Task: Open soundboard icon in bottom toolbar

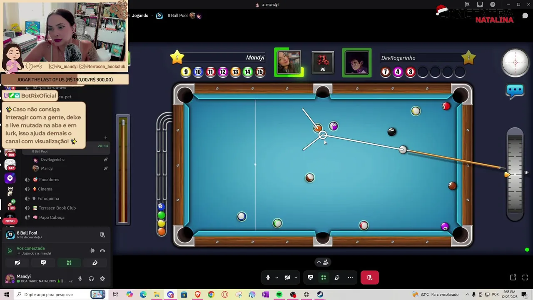Action: tap(337, 277)
